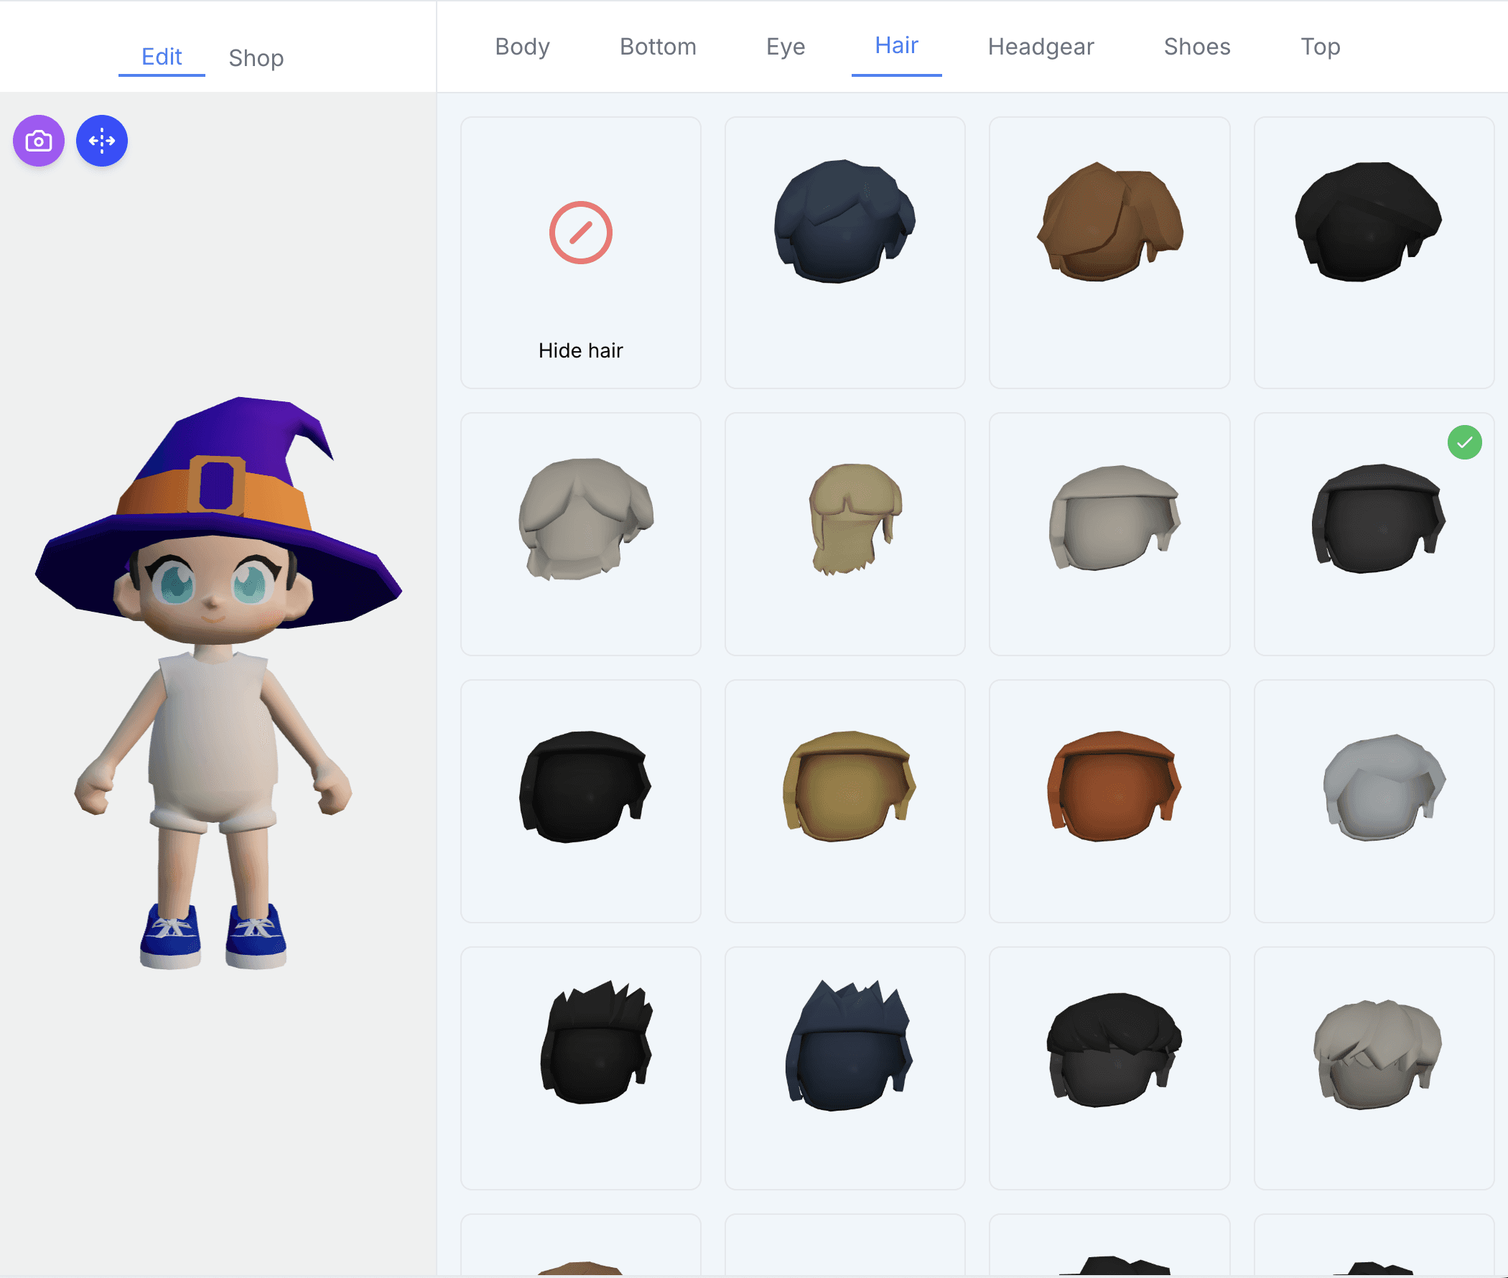Open the Body customization tab
Image resolution: width=1508 pixels, height=1278 pixels.
pyautogui.click(x=522, y=47)
